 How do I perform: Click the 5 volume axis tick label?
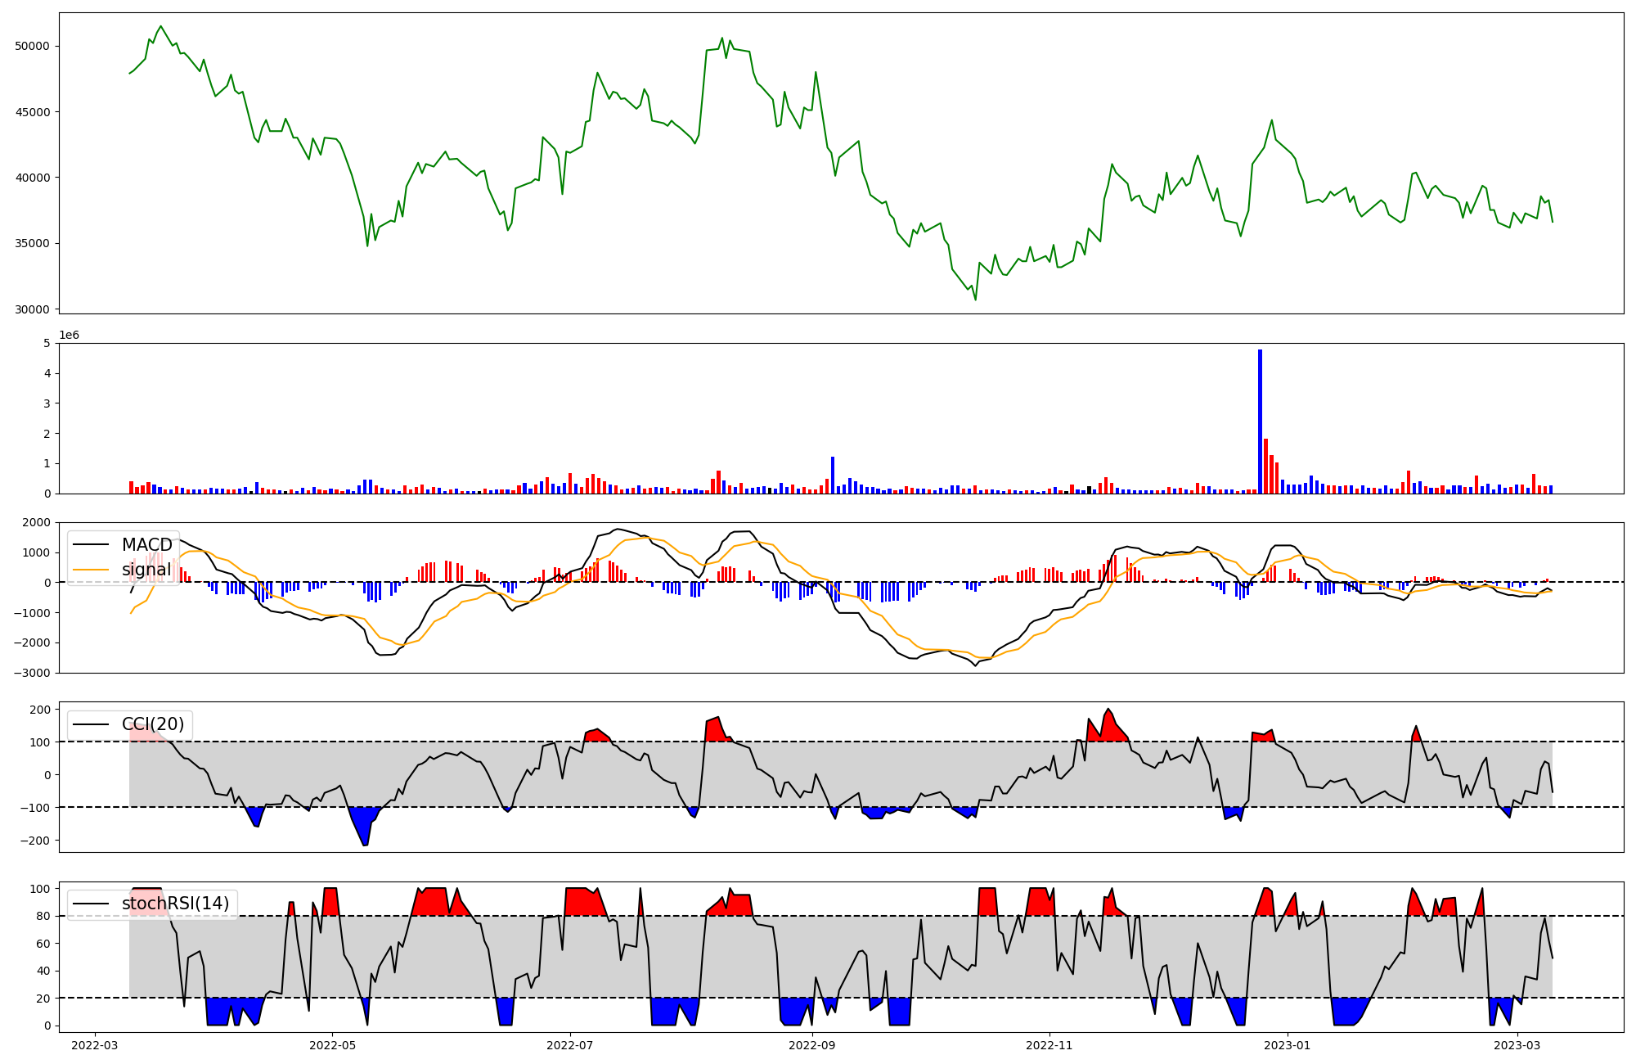pos(47,344)
